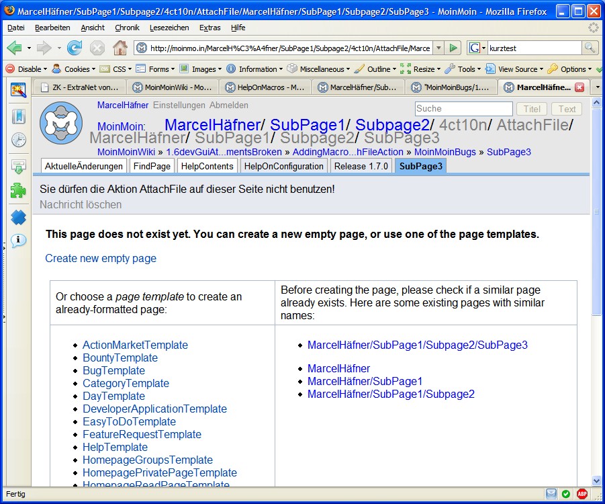The height and width of the screenshot is (504, 605).
Task: Open the Bookmarks ribbon icon in the sidebar
Action: 19,116
